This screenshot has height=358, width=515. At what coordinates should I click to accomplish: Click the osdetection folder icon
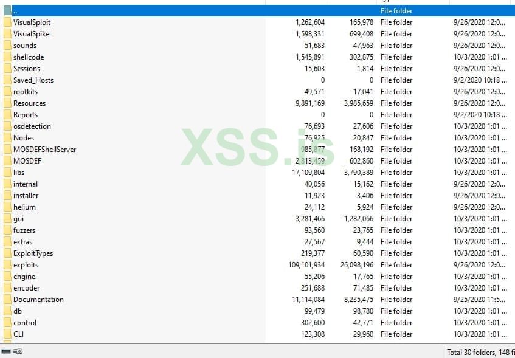(7, 126)
